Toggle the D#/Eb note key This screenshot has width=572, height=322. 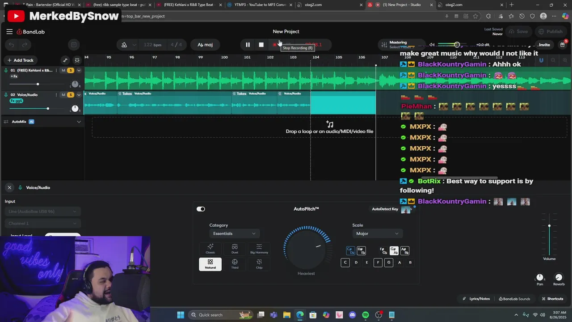click(x=361, y=251)
